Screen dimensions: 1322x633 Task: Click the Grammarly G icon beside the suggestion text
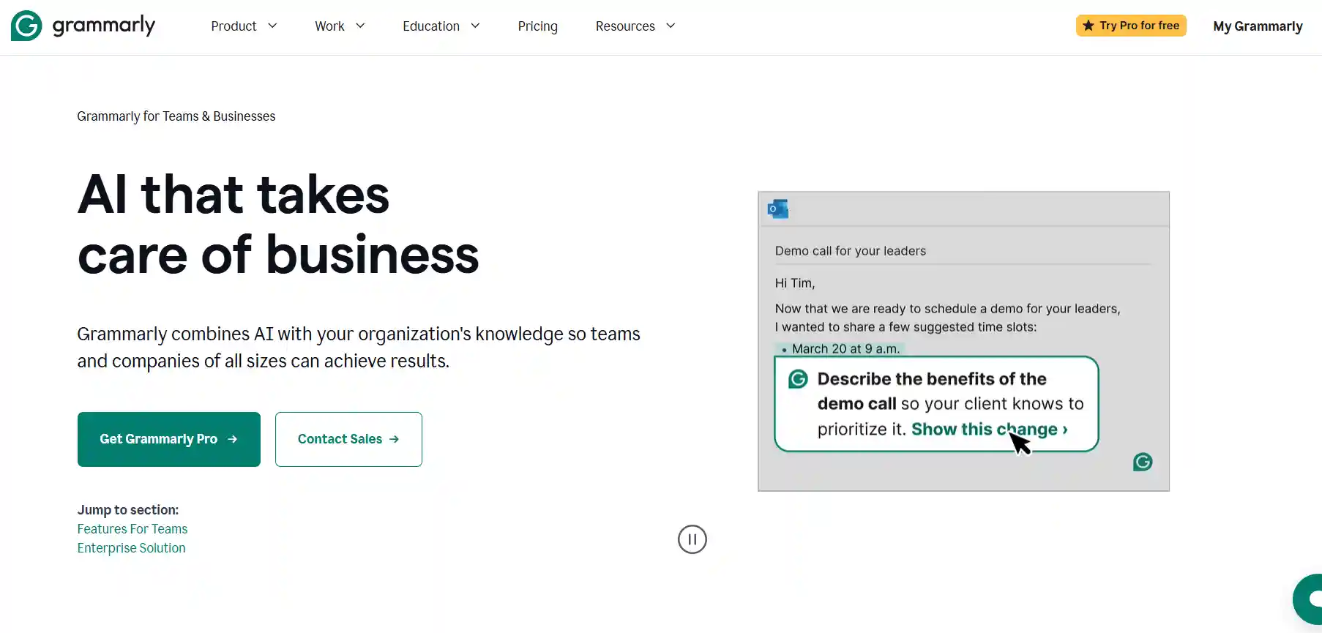coord(797,379)
